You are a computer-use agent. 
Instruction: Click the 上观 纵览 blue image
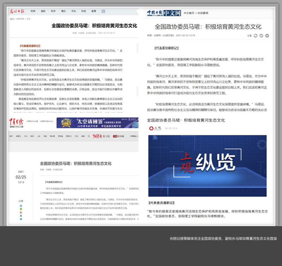(x=207, y=165)
